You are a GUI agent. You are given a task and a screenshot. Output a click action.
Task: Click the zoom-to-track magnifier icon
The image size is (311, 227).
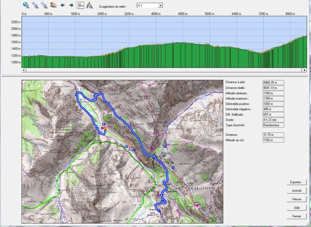tap(89, 5)
